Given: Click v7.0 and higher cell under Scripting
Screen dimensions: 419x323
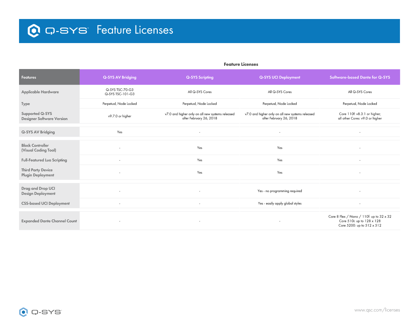Looking at the screenshot, I should [200, 116].
